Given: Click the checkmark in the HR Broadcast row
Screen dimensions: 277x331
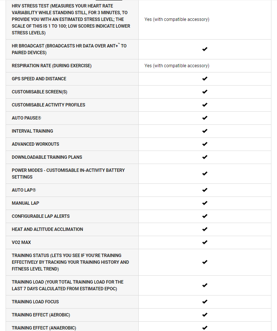Looking at the screenshot, I should point(204,49).
